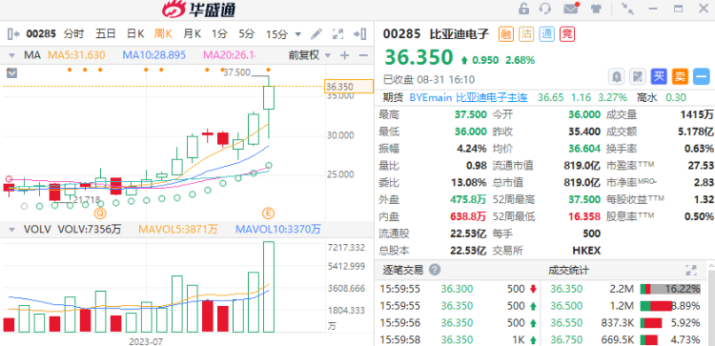Image resolution: width=715 pixels, height=346 pixels.
Task: Switch to the 分时 intraday tab
Action: coord(73,33)
